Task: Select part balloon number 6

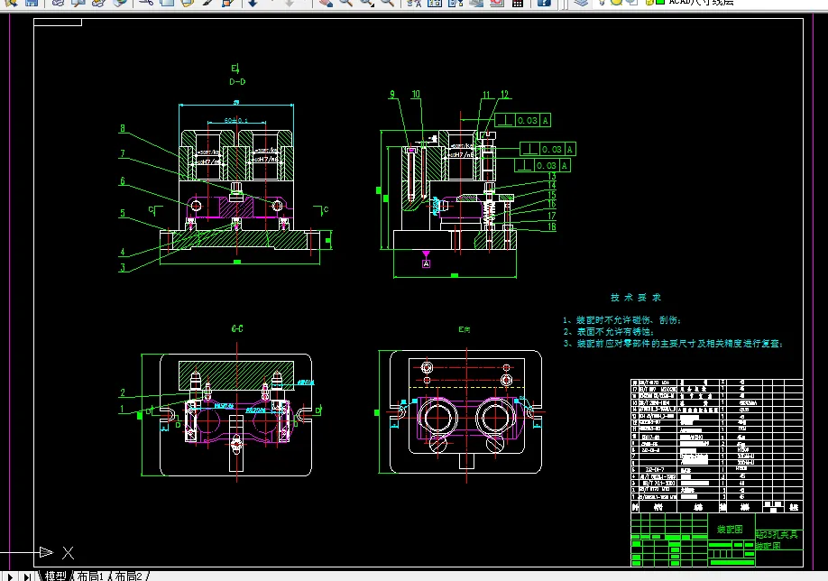Action: point(123,181)
